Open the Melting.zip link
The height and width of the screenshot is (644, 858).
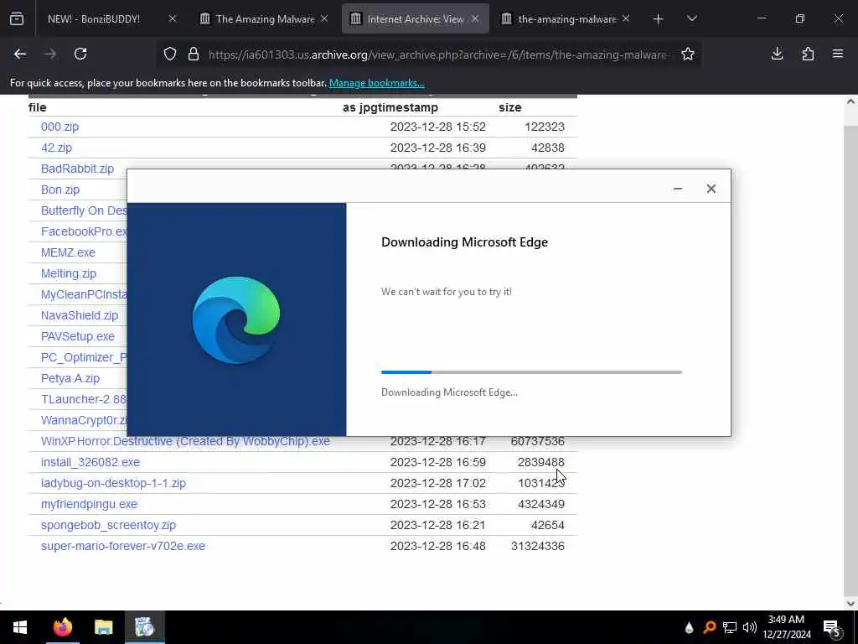click(x=69, y=273)
